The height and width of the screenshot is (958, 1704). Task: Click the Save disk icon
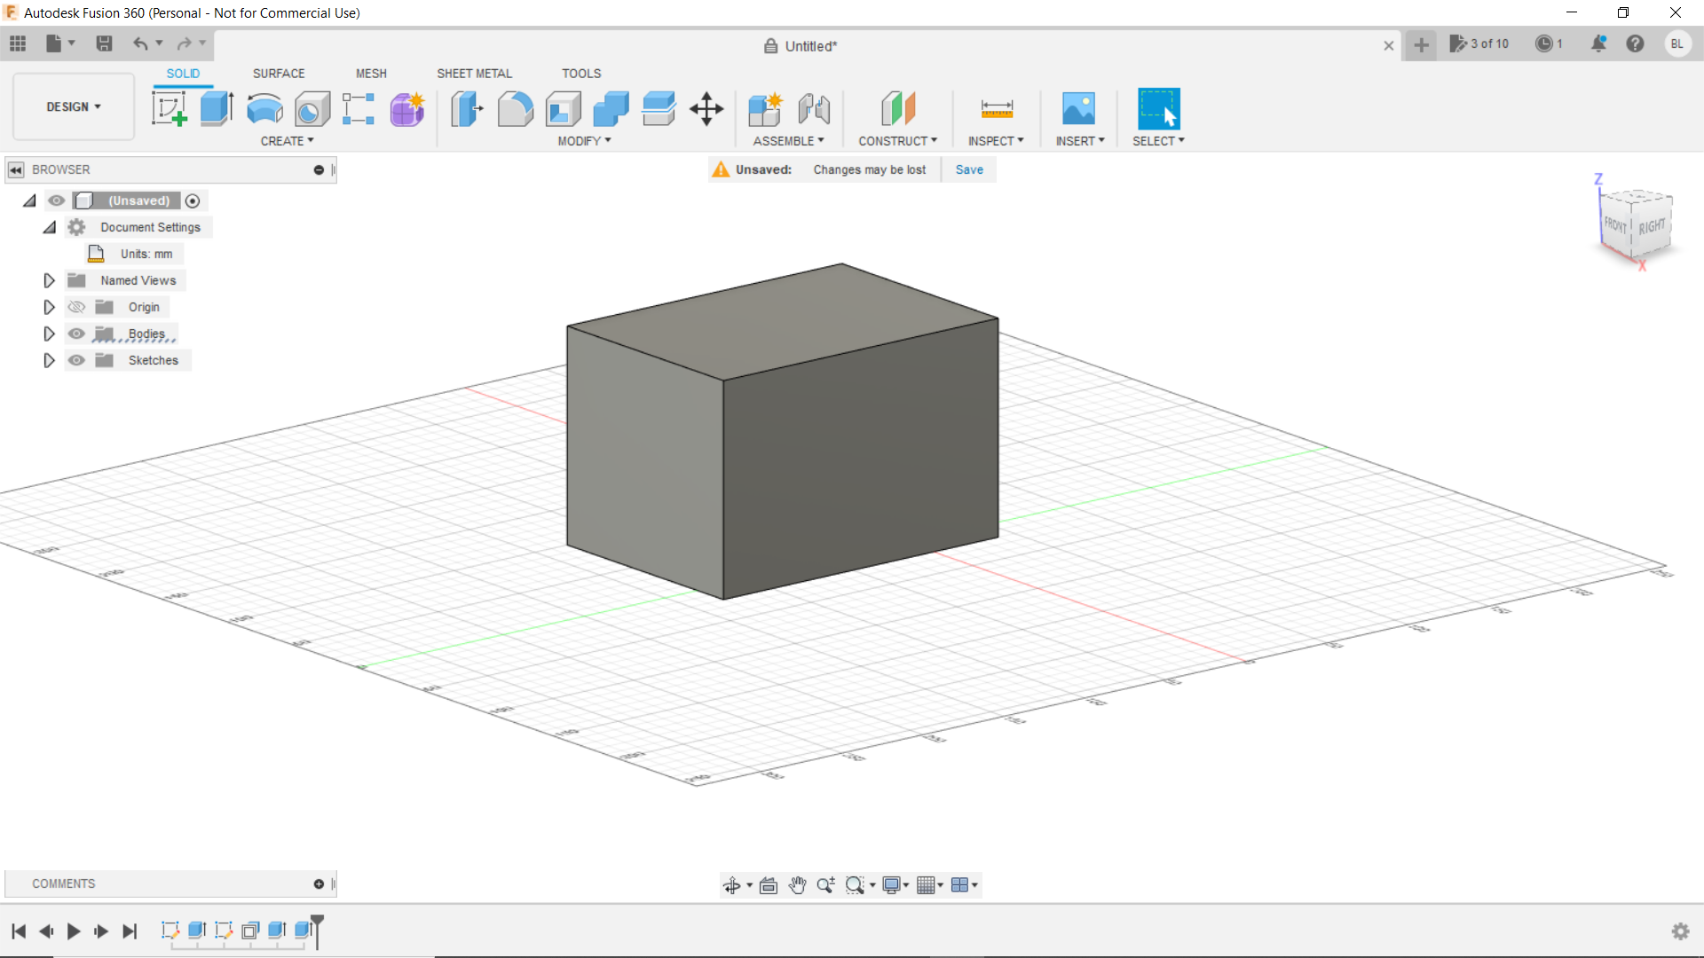click(104, 43)
